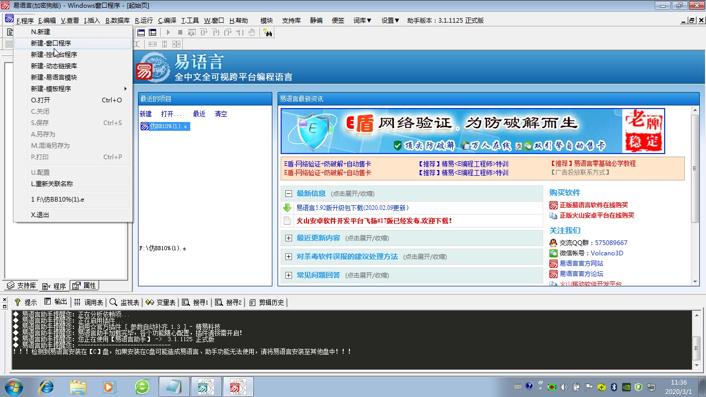Switch to the 监视表 tab
Viewport: 706px width, 397px height.
125,302
